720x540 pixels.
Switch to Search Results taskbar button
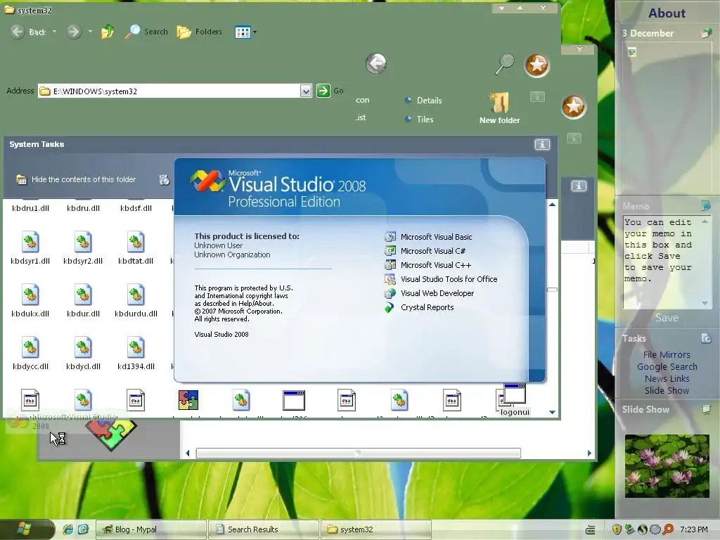tap(263, 529)
